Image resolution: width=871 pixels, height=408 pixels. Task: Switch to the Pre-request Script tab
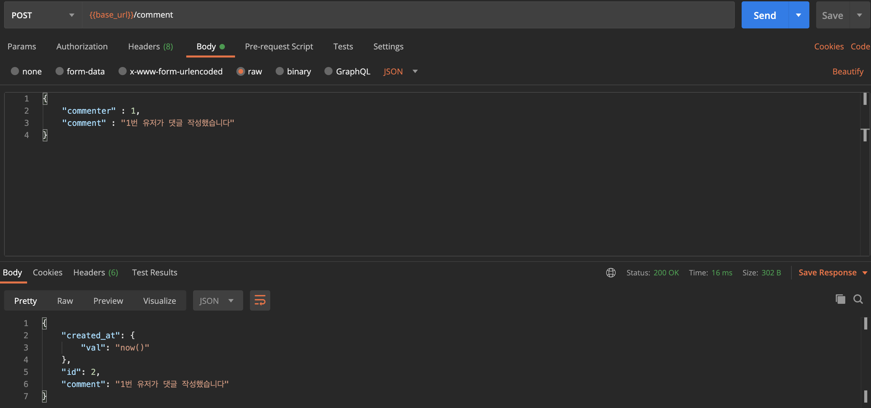279,47
